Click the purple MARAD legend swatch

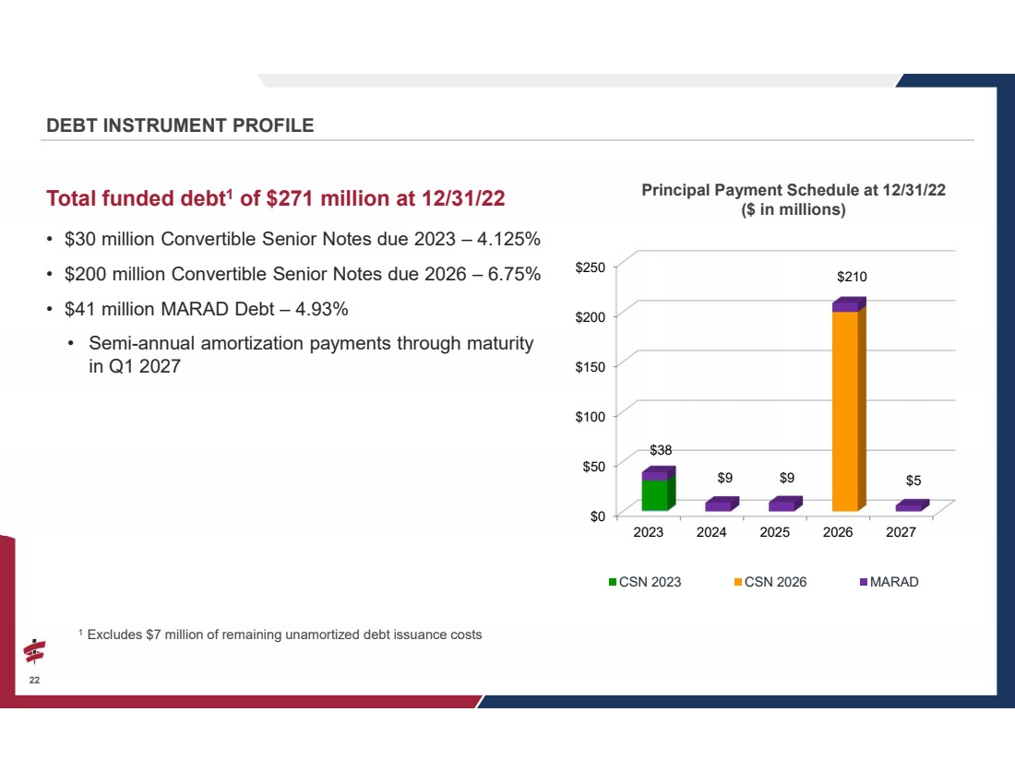tap(864, 582)
